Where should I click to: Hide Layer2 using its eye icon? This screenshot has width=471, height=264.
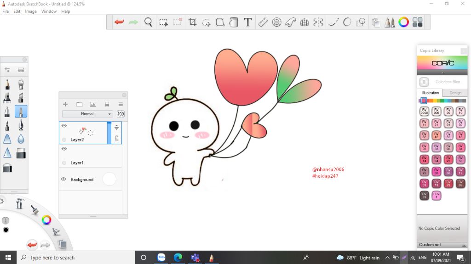click(64, 126)
